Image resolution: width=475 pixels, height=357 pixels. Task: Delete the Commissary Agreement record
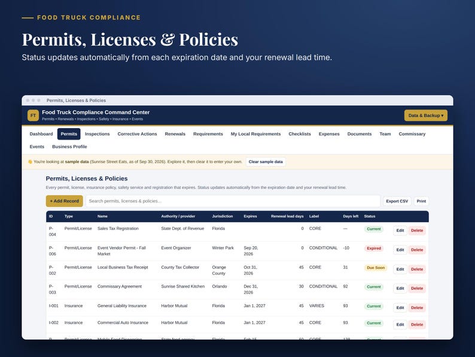417,289
